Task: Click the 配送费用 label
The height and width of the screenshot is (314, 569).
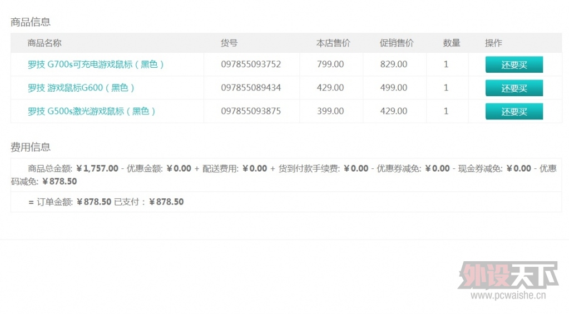Action: pos(221,168)
